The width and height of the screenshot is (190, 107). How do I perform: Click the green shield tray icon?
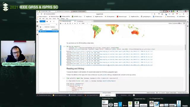pyautogui.click(x=173, y=11)
